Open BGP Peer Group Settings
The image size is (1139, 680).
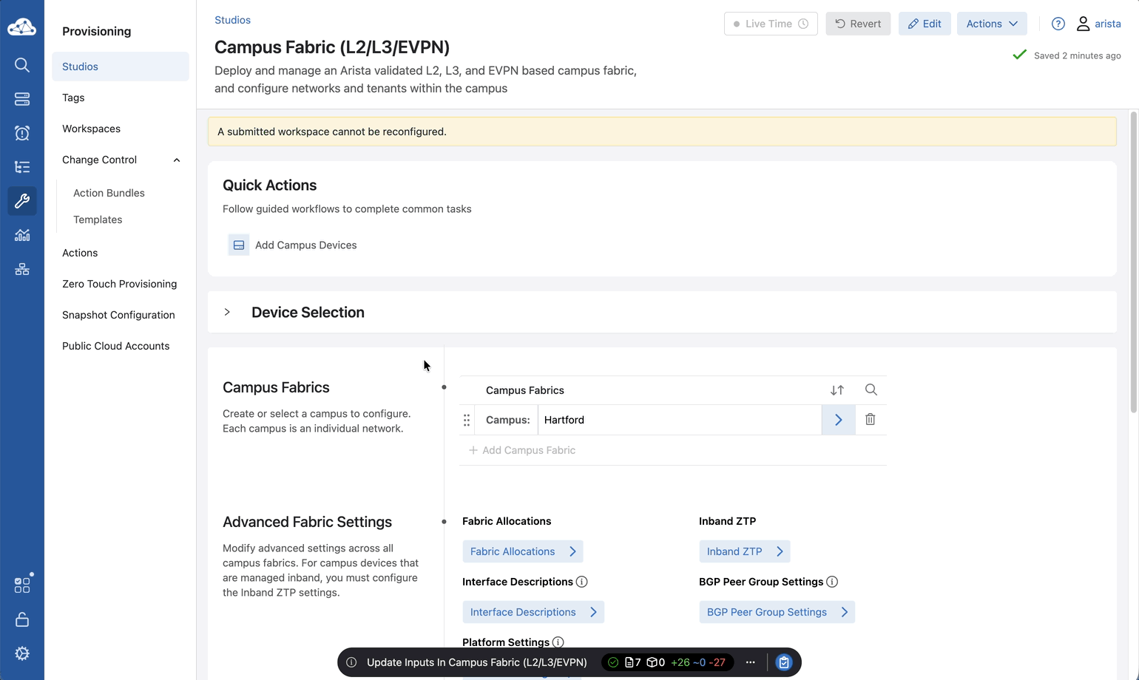[777, 612]
